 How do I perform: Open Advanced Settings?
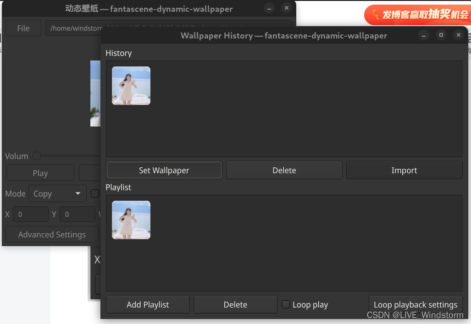pyautogui.click(x=51, y=234)
